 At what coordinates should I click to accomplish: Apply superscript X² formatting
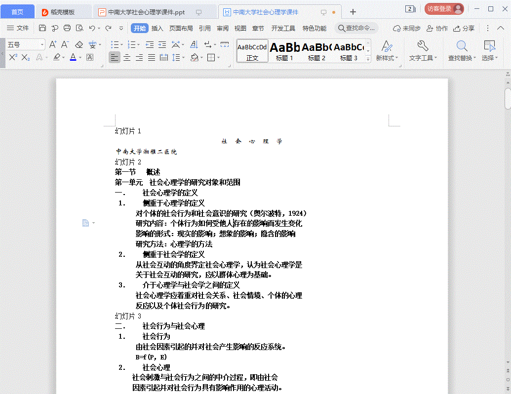point(13,57)
